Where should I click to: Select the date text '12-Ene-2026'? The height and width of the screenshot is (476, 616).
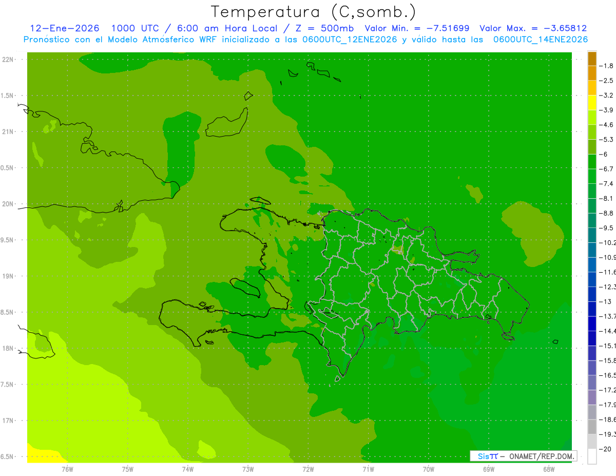click(65, 28)
